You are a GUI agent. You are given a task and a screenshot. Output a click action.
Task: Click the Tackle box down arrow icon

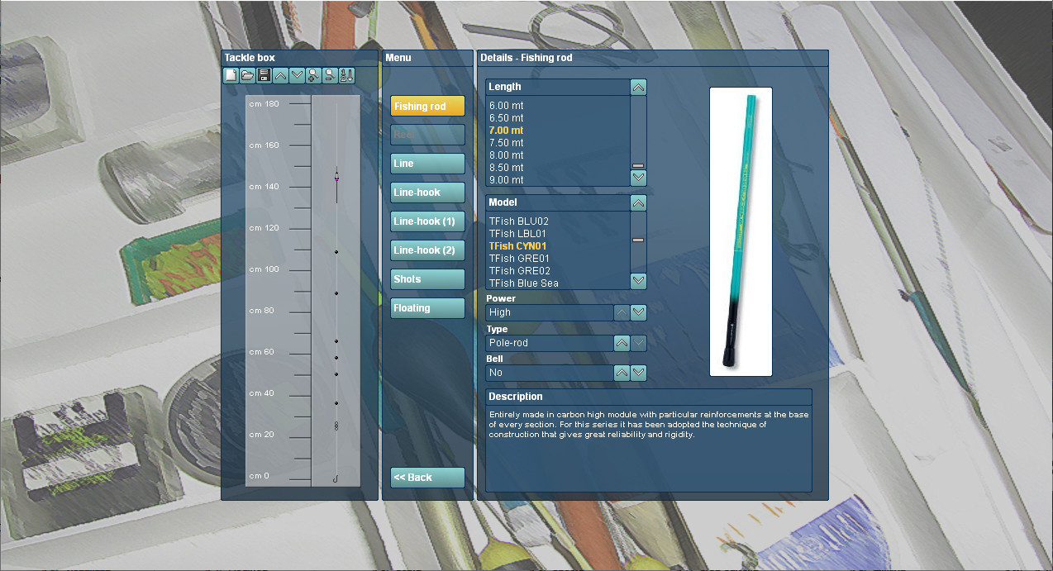(298, 76)
